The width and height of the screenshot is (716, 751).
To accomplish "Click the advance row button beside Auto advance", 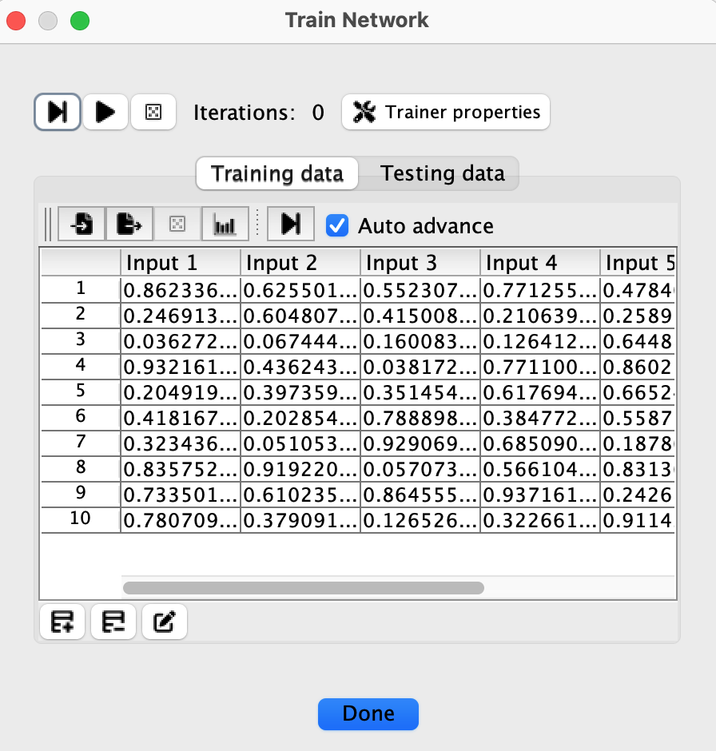I will [290, 225].
